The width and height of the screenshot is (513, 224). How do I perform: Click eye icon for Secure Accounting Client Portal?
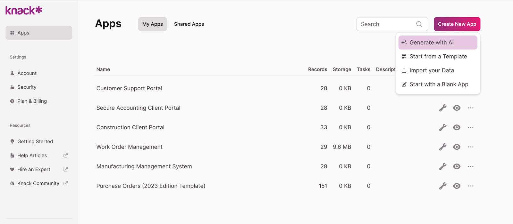coord(457,108)
